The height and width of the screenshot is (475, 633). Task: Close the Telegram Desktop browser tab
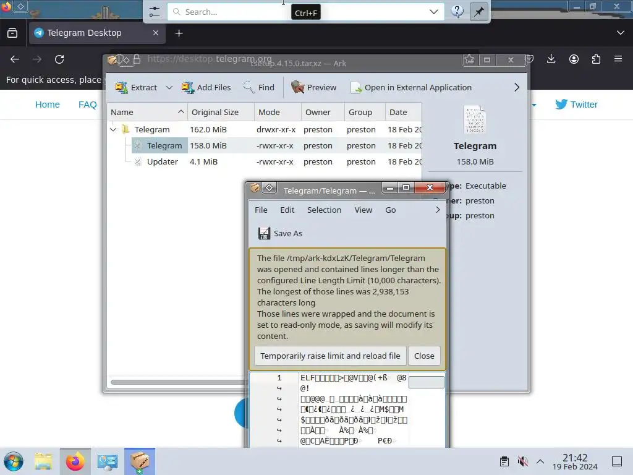156,33
